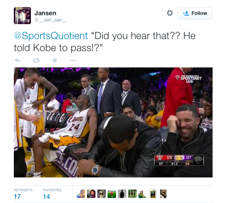Open the green soccer field avatar

pyautogui.click(x=112, y=194)
